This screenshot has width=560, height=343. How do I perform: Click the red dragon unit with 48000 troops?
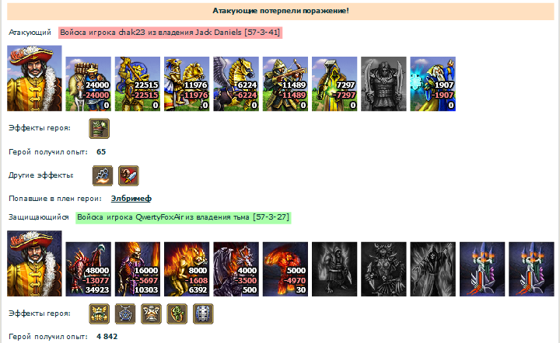pos(88,269)
